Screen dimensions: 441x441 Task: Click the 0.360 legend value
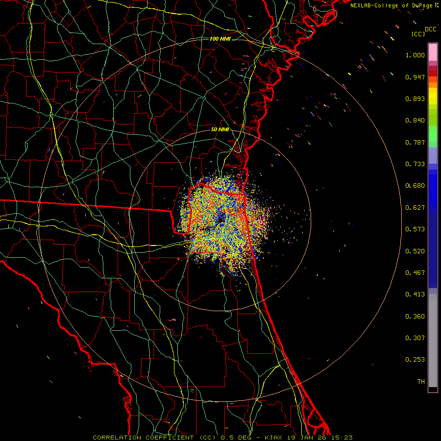[x=415, y=317]
